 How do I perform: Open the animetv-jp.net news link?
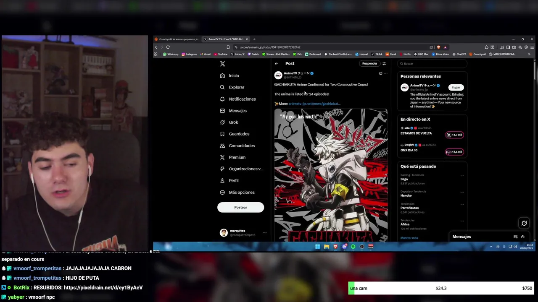pyautogui.click(x=314, y=104)
